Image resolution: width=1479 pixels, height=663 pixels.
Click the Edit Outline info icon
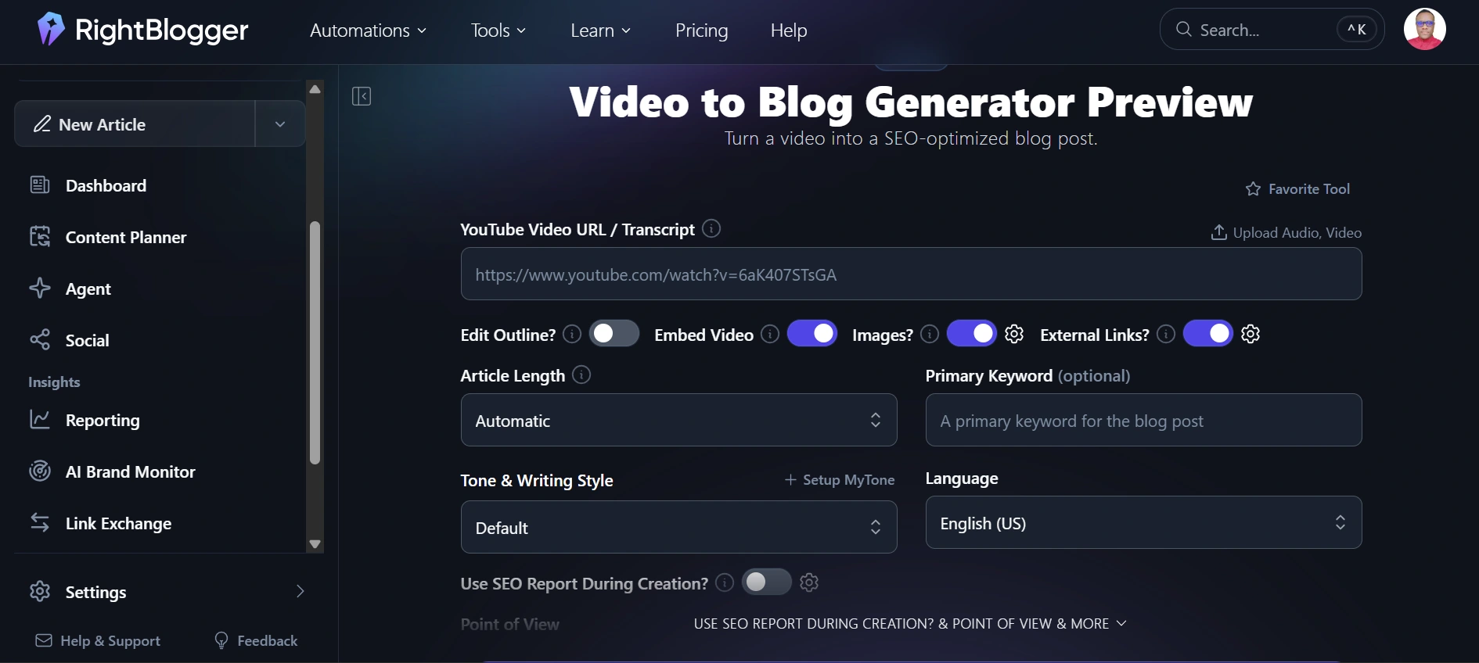pyautogui.click(x=572, y=335)
